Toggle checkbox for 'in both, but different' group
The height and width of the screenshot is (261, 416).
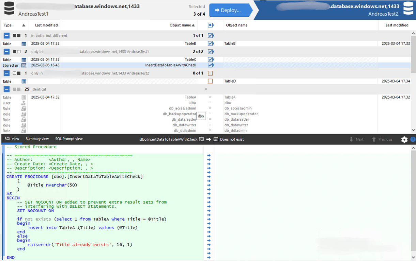[x=211, y=36]
